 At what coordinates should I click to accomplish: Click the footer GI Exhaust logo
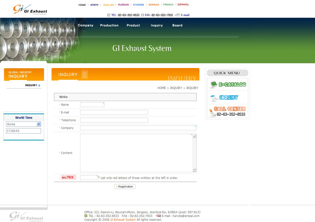[x=26, y=217]
